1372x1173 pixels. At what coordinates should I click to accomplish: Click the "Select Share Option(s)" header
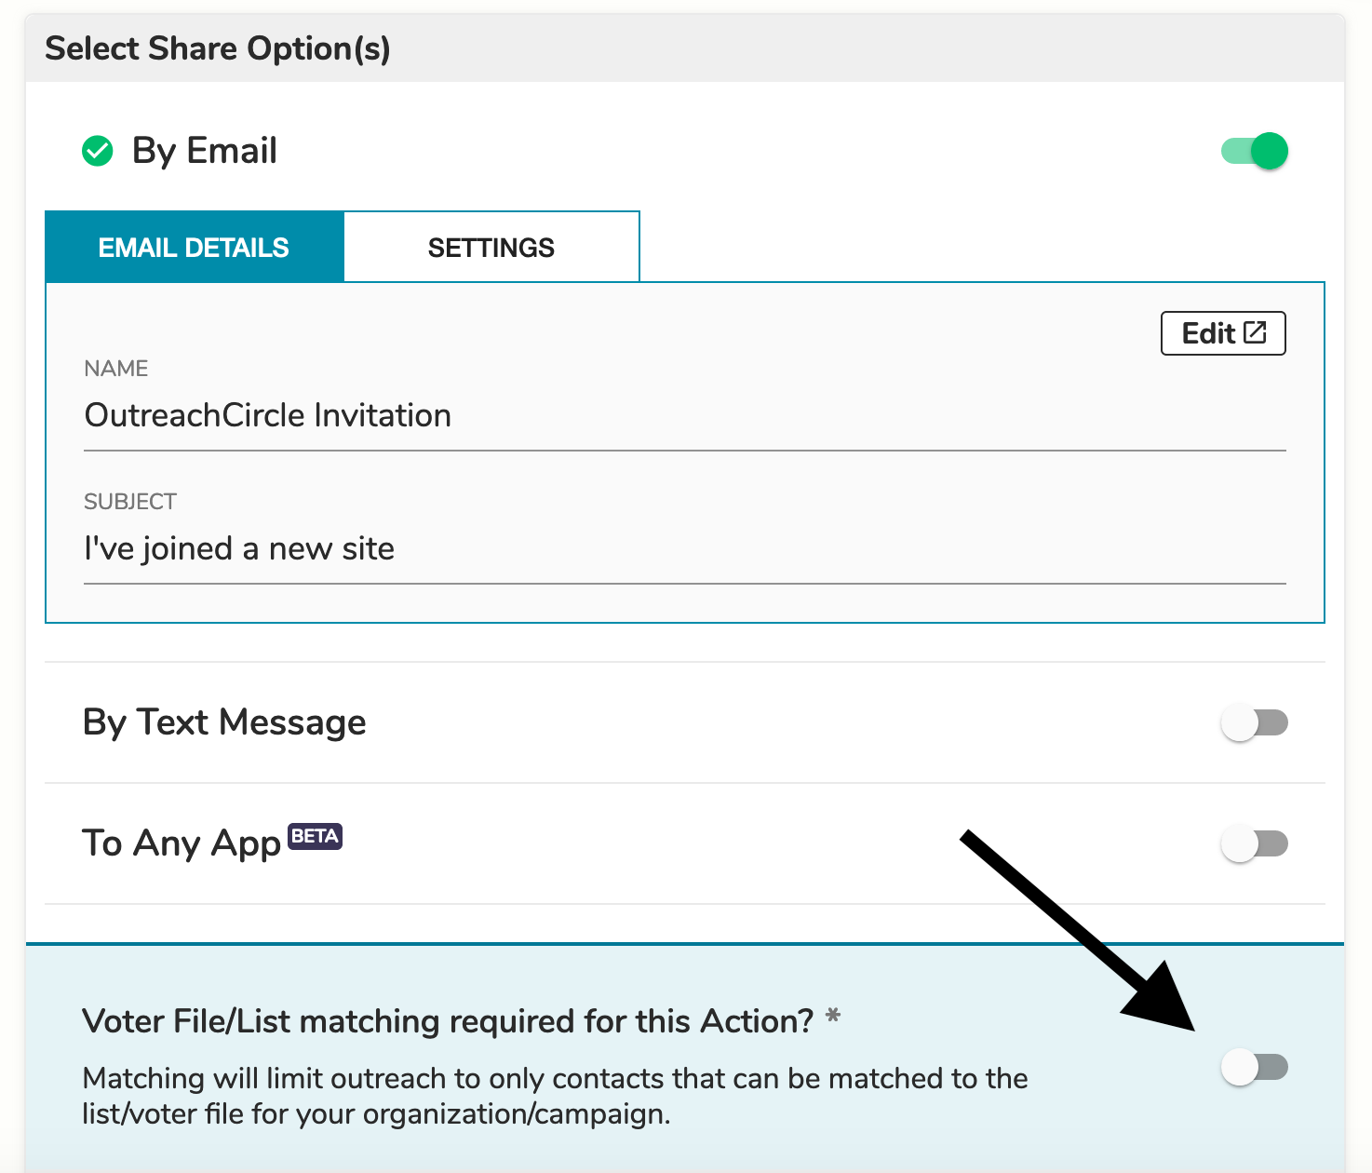coord(218,48)
